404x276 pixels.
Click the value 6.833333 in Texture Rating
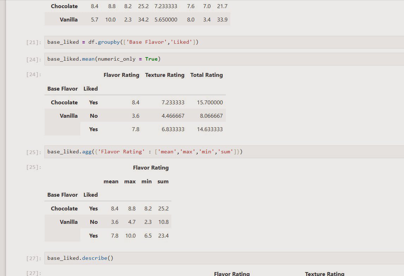[173, 129]
